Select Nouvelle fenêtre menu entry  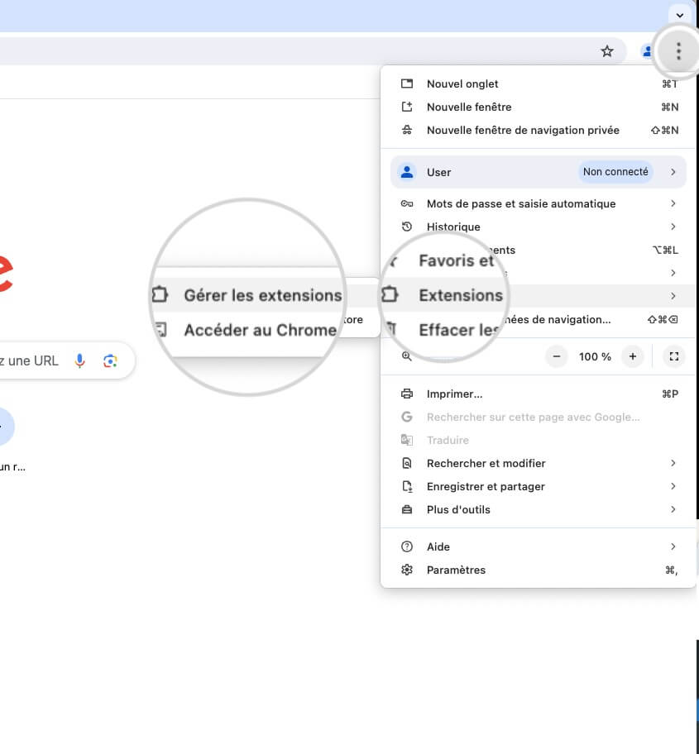[x=539, y=107]
